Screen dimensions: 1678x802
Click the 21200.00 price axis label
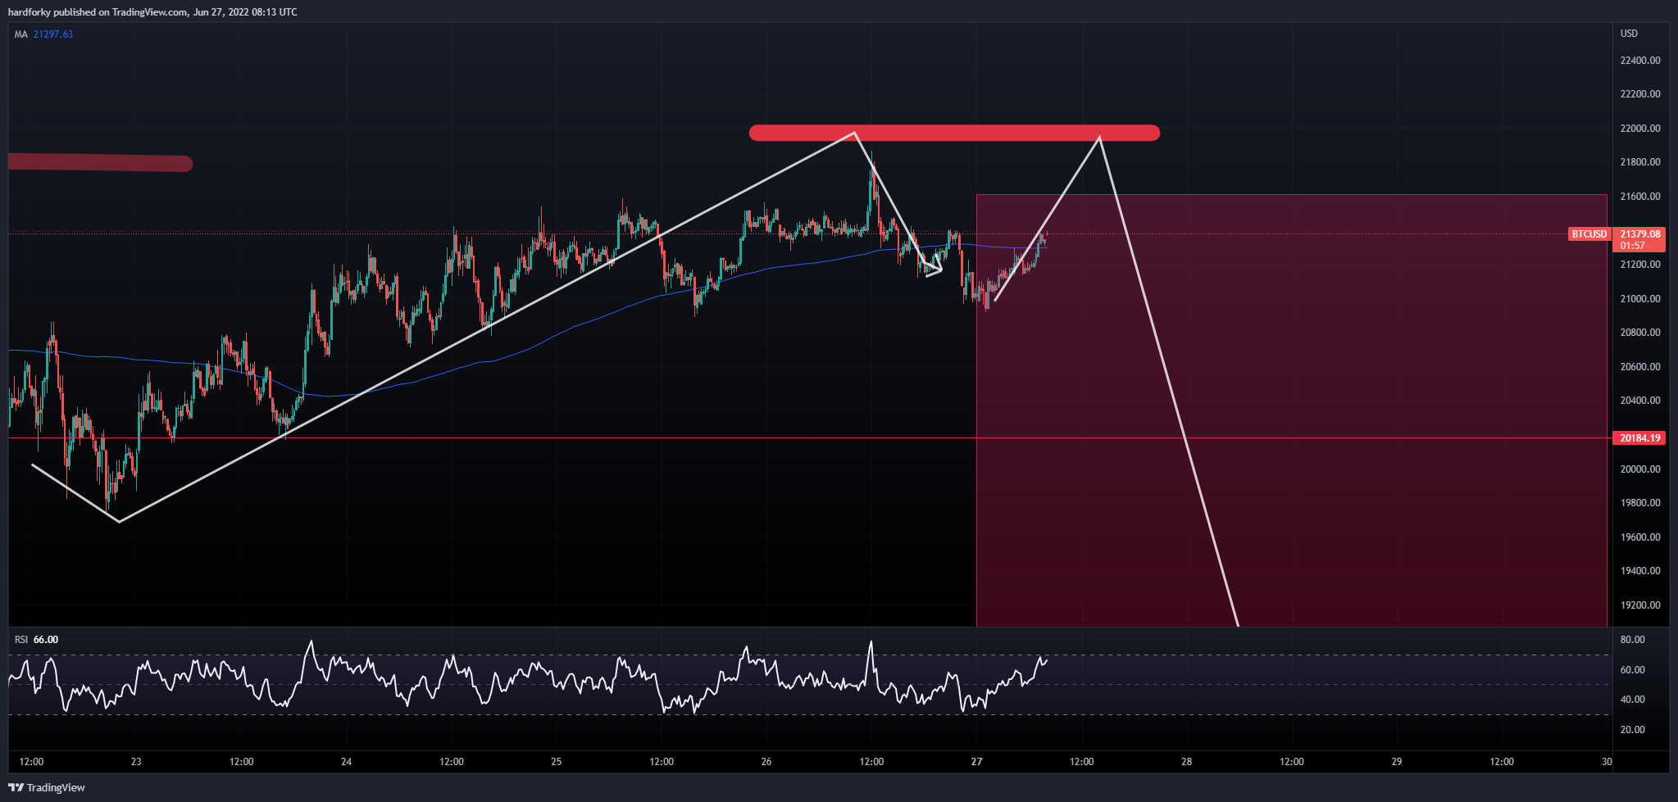pos(1640,265)
